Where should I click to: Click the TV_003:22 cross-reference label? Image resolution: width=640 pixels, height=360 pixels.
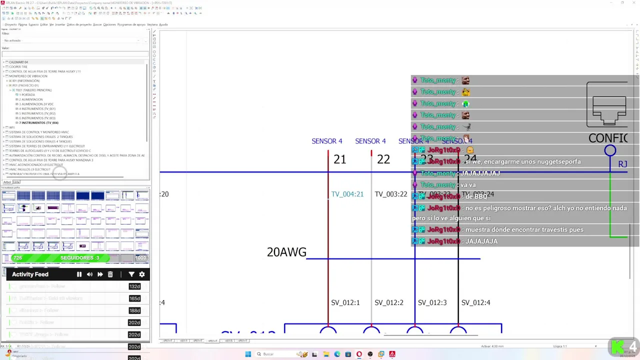[x=390, y=194]
